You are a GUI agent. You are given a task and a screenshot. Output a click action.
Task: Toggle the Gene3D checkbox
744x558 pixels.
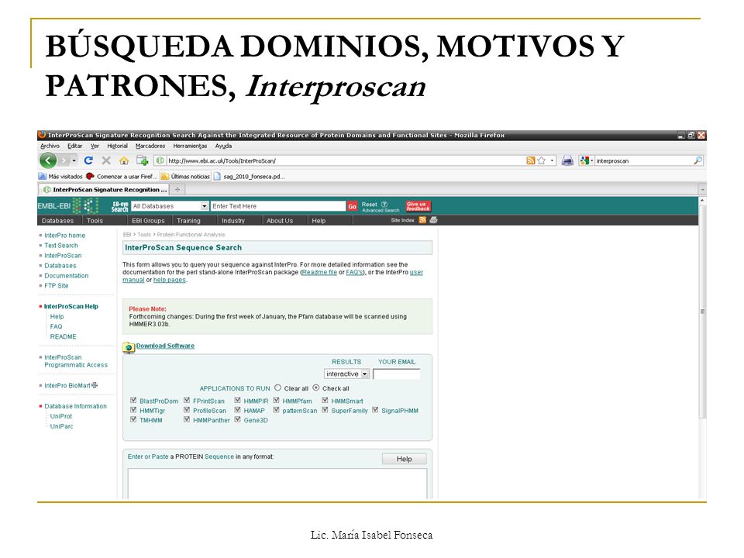(x=238, y=419)
